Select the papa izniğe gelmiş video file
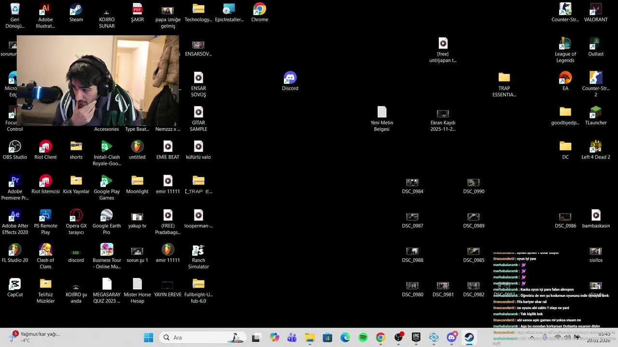This screenshot has height=347, width=618. coord(168,16)
